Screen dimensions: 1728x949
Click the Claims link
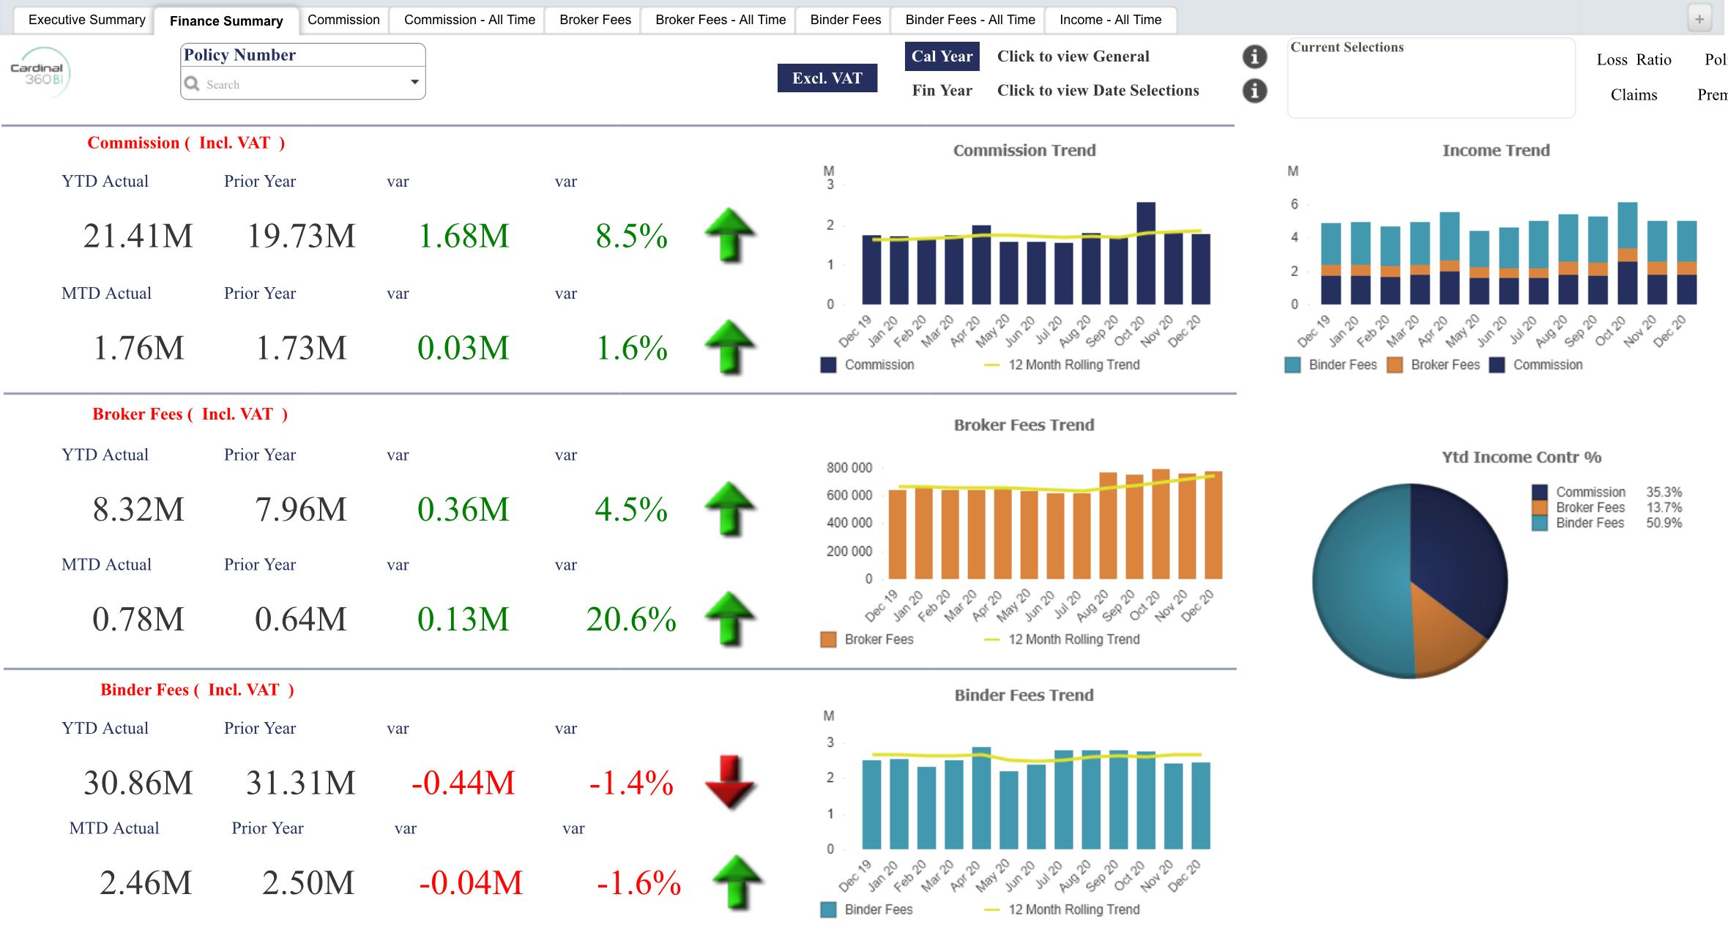click(x=1634, y=95)
